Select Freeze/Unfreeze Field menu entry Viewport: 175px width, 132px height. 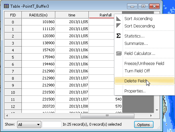pos(144,63)
